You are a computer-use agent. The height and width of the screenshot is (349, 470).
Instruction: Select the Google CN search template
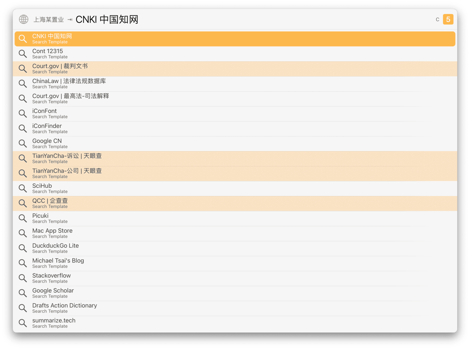tap(235, 143)
